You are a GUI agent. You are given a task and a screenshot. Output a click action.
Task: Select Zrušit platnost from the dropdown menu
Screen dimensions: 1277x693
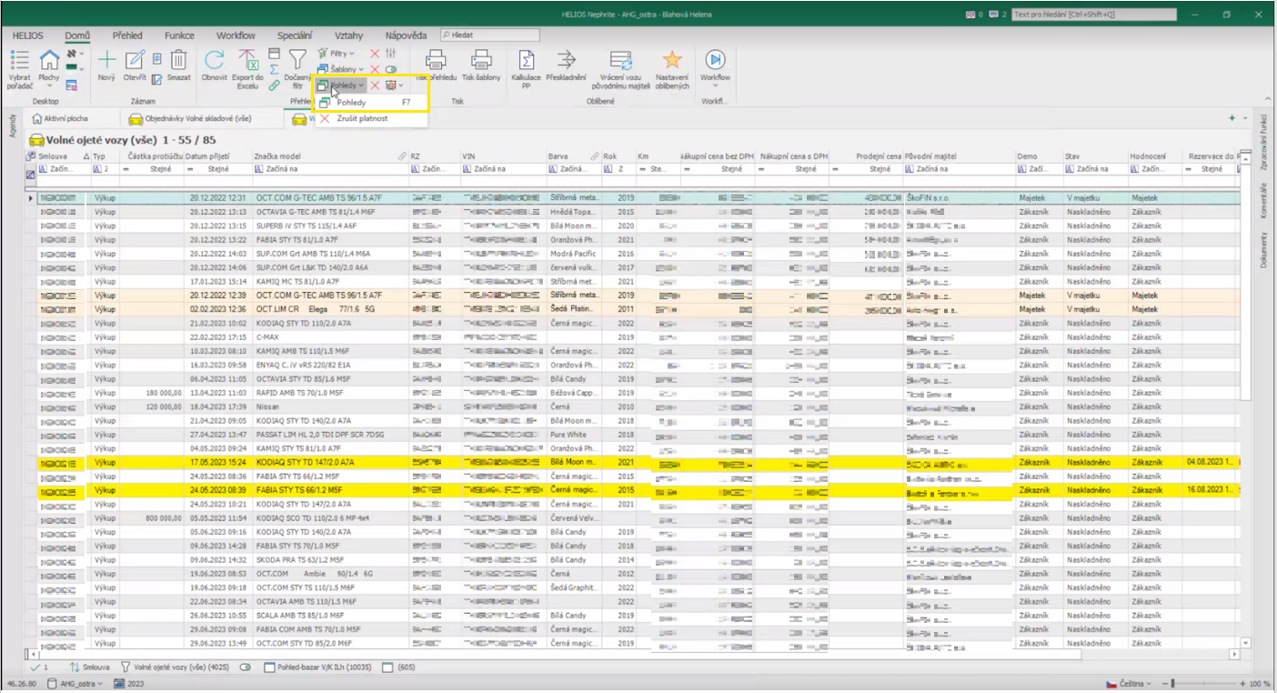tap(361, 118)
